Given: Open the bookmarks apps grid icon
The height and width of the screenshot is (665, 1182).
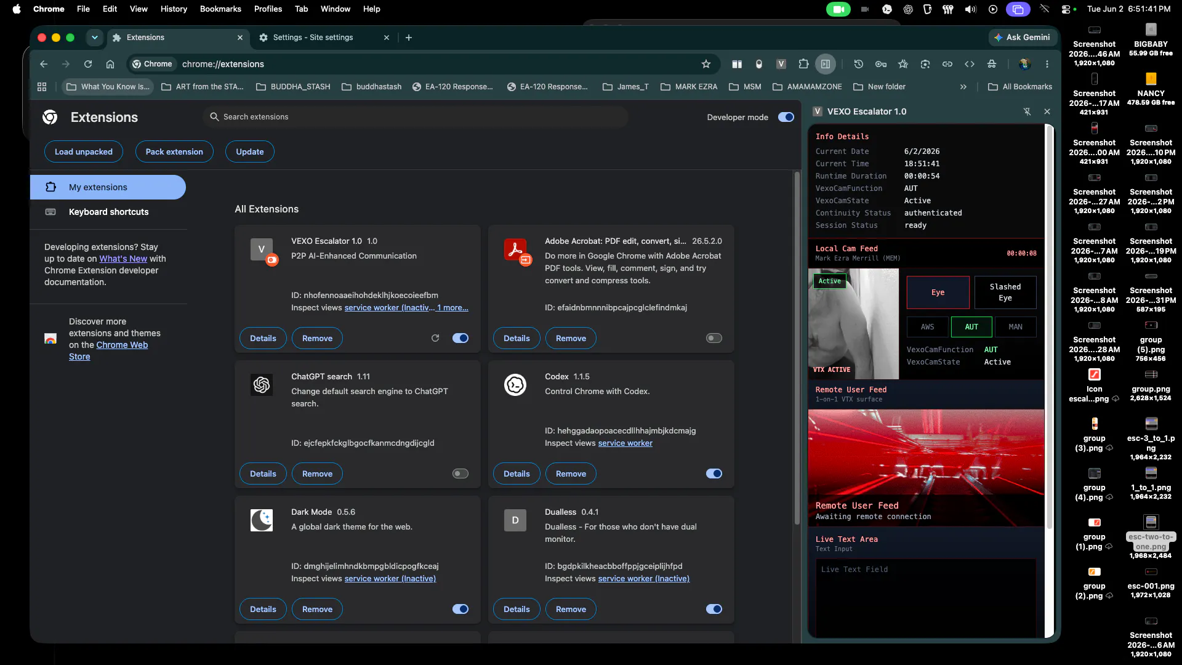Looking at the screenshot, I should 42,87.
